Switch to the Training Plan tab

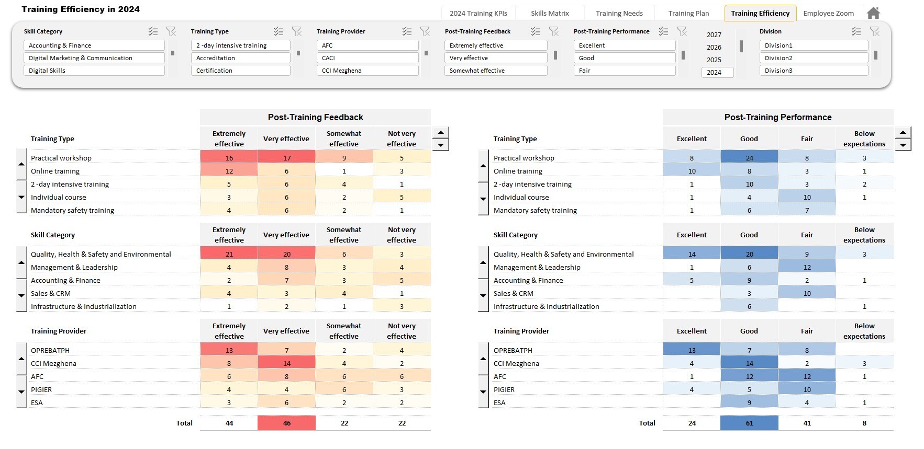[688, 13]
